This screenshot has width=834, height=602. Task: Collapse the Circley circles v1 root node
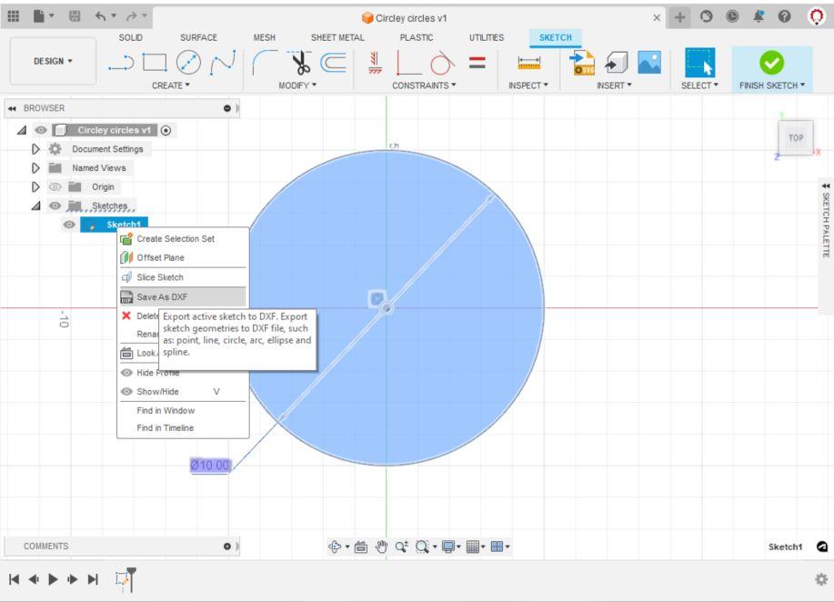22,130
